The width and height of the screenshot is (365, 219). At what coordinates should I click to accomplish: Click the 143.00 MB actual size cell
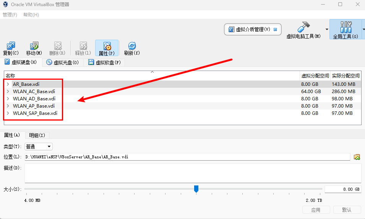pos(344,84)
